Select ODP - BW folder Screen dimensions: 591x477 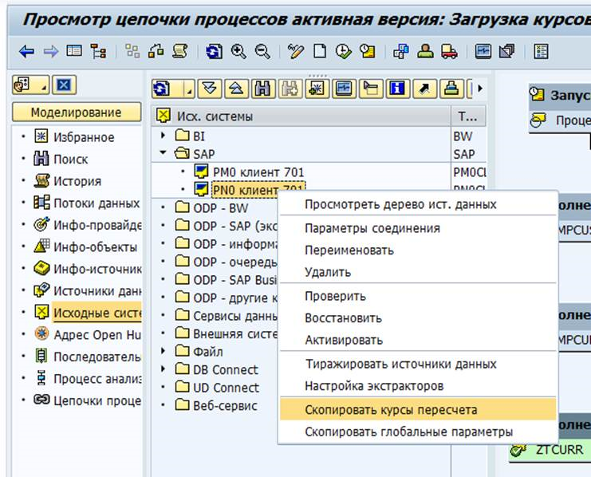(x=220, y=208)
